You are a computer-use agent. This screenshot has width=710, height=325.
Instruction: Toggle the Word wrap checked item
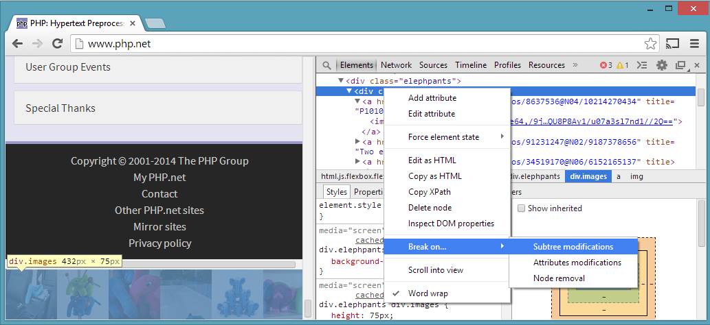pyautogui.click(x=447, y=293)
